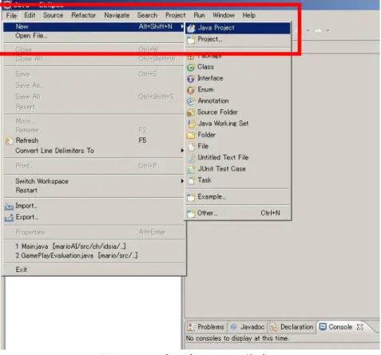Open the Search menu
The width and height of the screenshot is (381, 355).
[x=147, y=15]
